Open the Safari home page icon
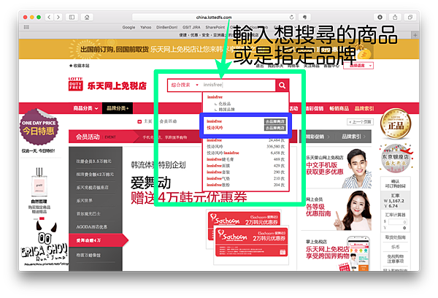438x298 pixels. coord(87,17)
